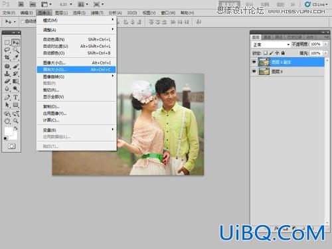This screenshot has width=332, height=249.
Task: Select the Move tool in the toolbox
Action: pos(15,42)
